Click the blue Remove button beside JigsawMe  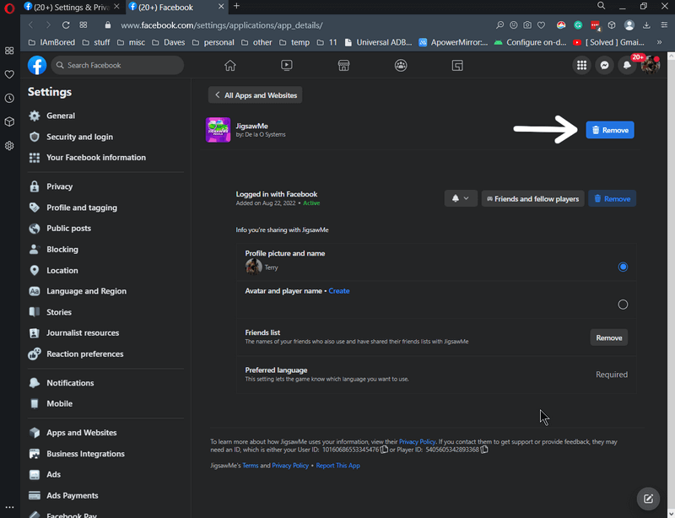pyautogui.click(x=609, y=130)
